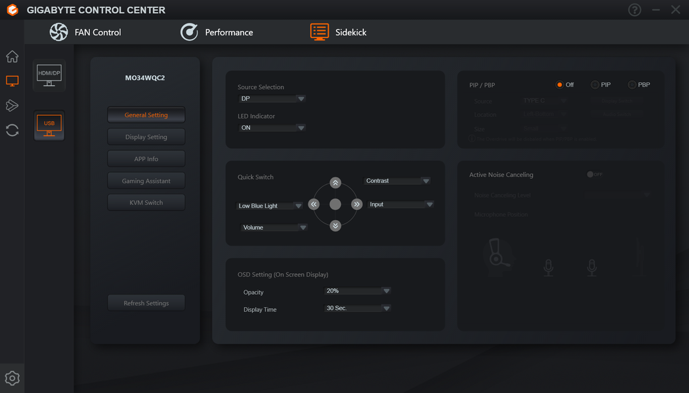Click the Quick Switch up arrow
The image size is (689, 393).
[335, 183]
